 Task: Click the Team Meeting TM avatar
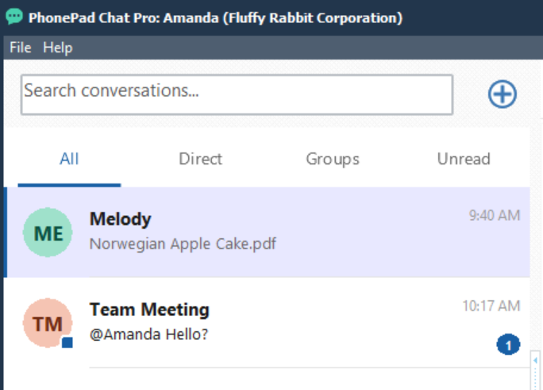click(x=48, y=322)
